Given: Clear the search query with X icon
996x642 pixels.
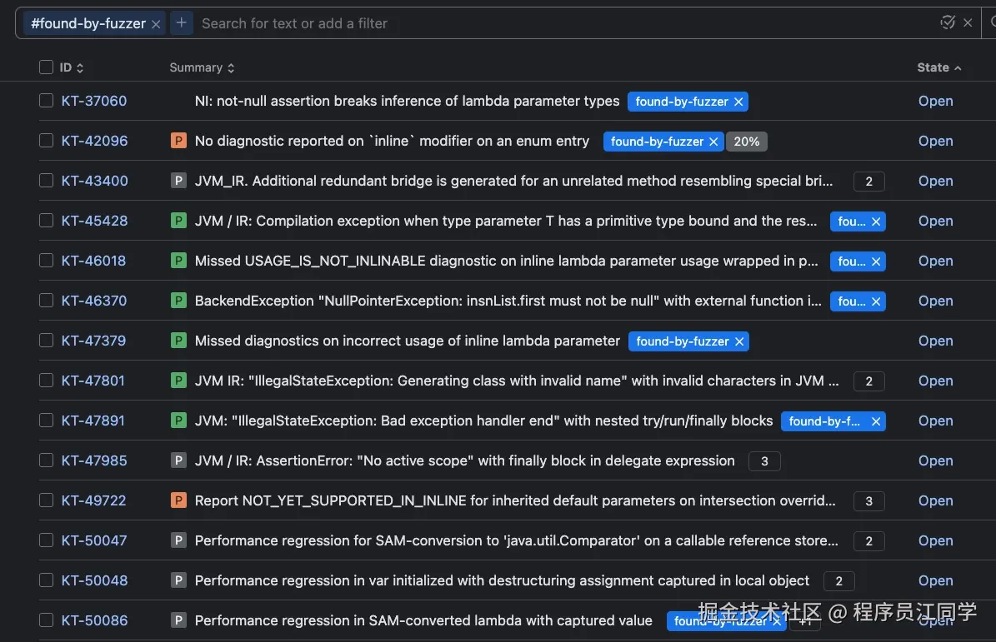Looking at the screenshot, I should coord(968,23).
